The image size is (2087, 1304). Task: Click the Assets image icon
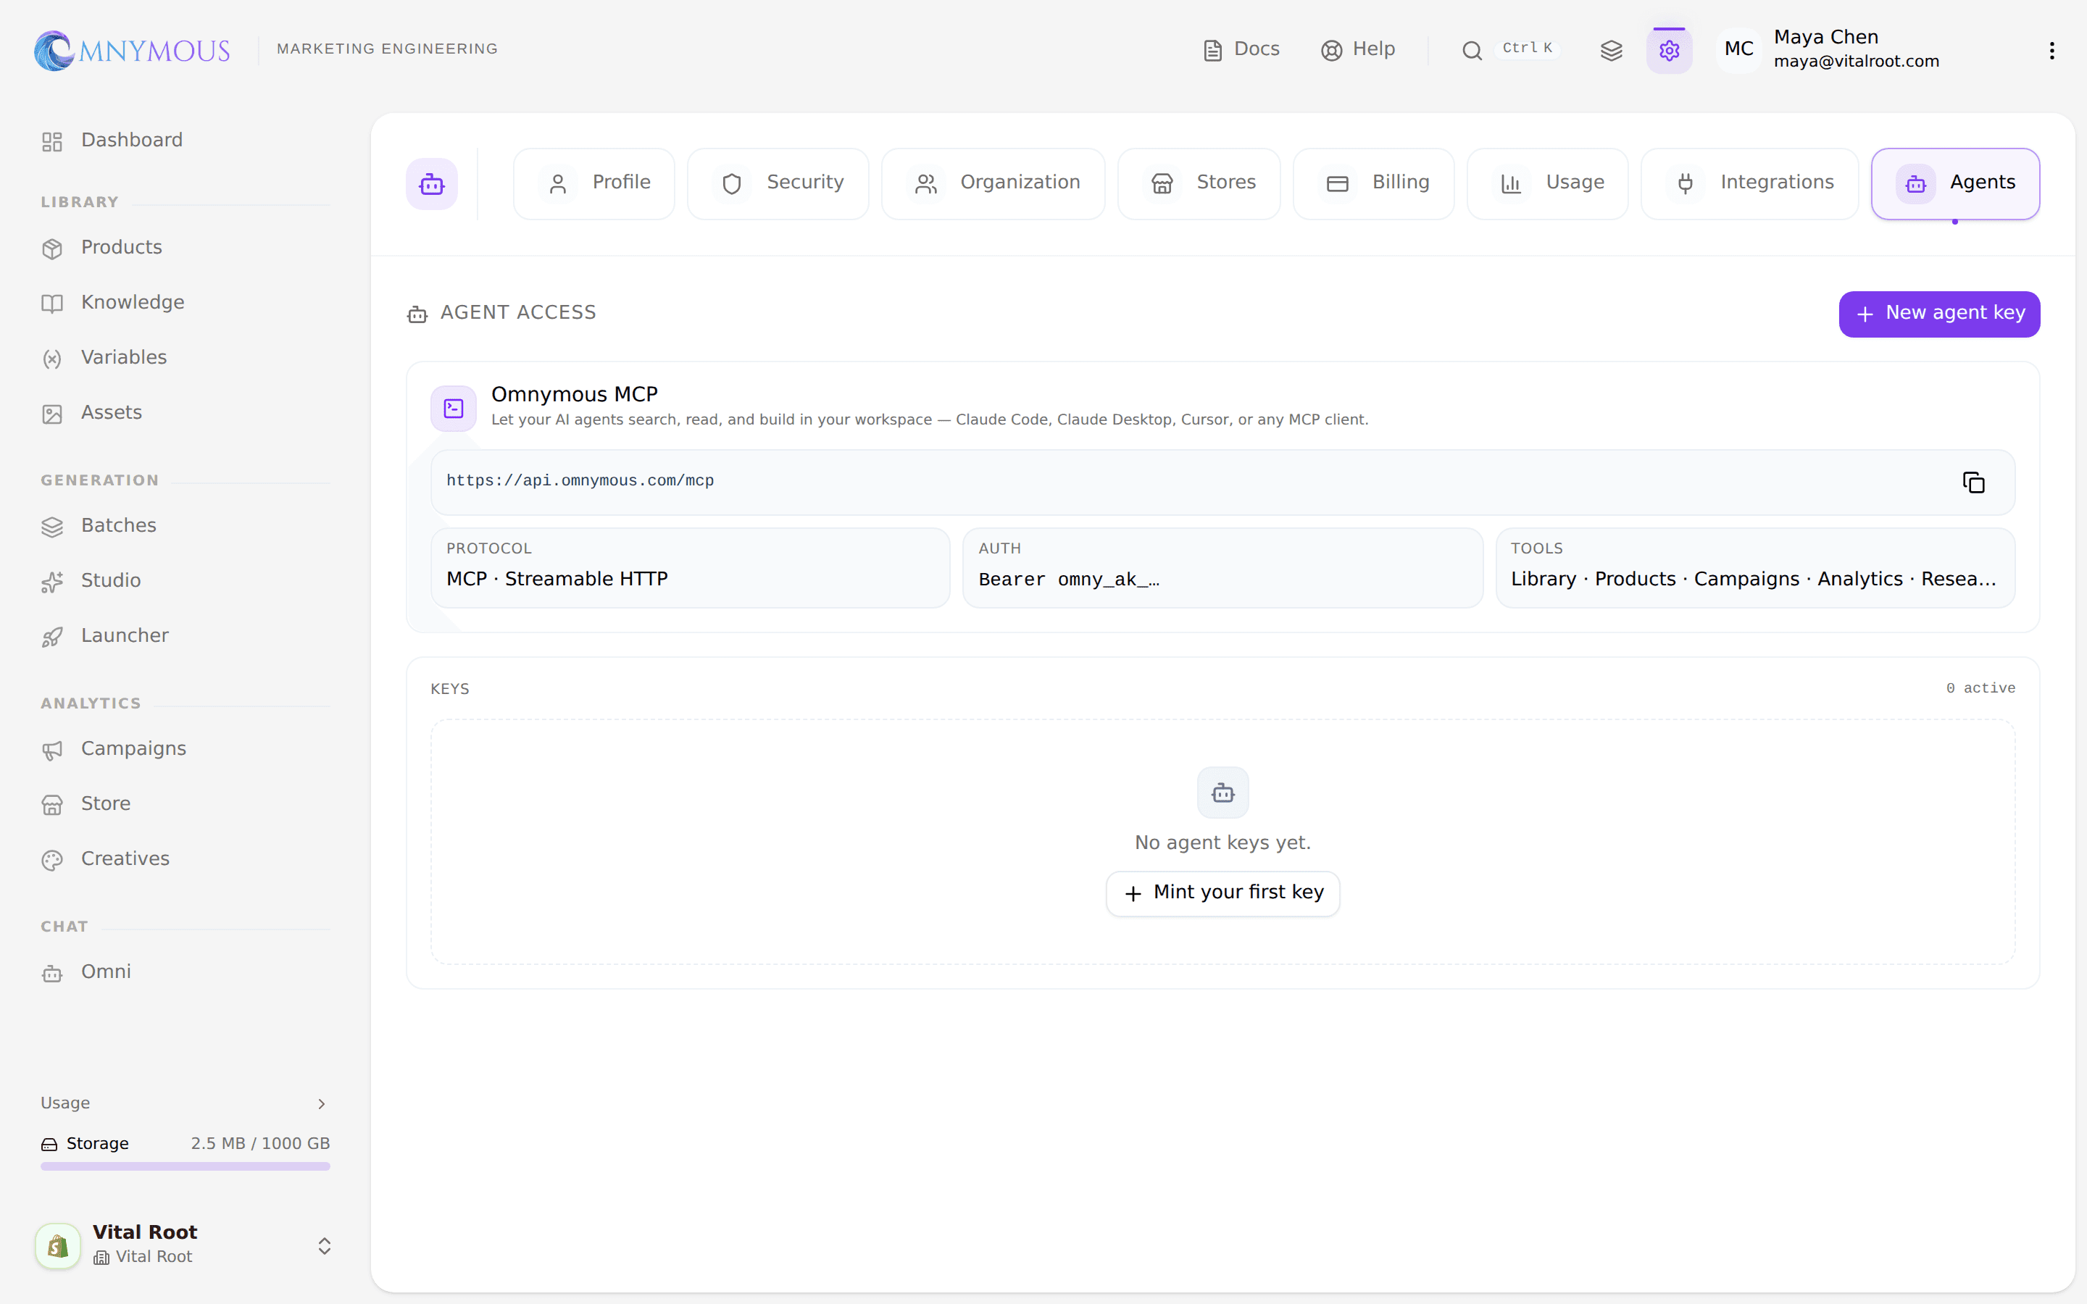coord(53,414)
